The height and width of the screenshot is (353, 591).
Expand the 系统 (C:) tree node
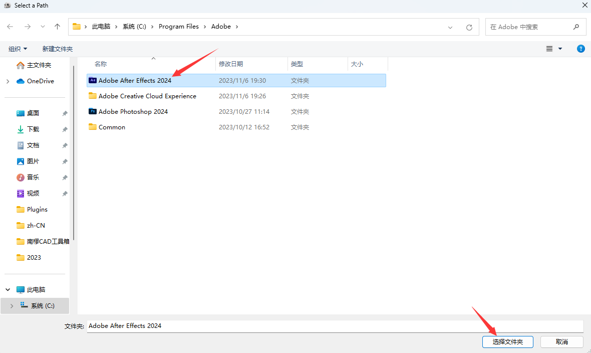pos(12,306)
